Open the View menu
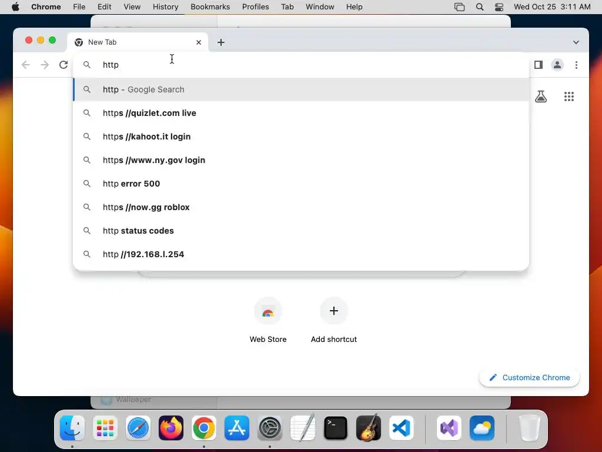This screenshot has width=602, height=452. 132,7
